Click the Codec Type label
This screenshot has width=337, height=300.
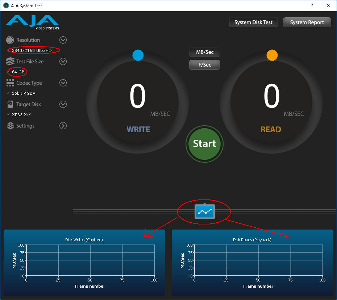[29, 83]
